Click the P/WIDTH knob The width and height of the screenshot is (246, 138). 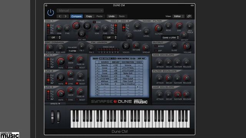click(50, 48)
